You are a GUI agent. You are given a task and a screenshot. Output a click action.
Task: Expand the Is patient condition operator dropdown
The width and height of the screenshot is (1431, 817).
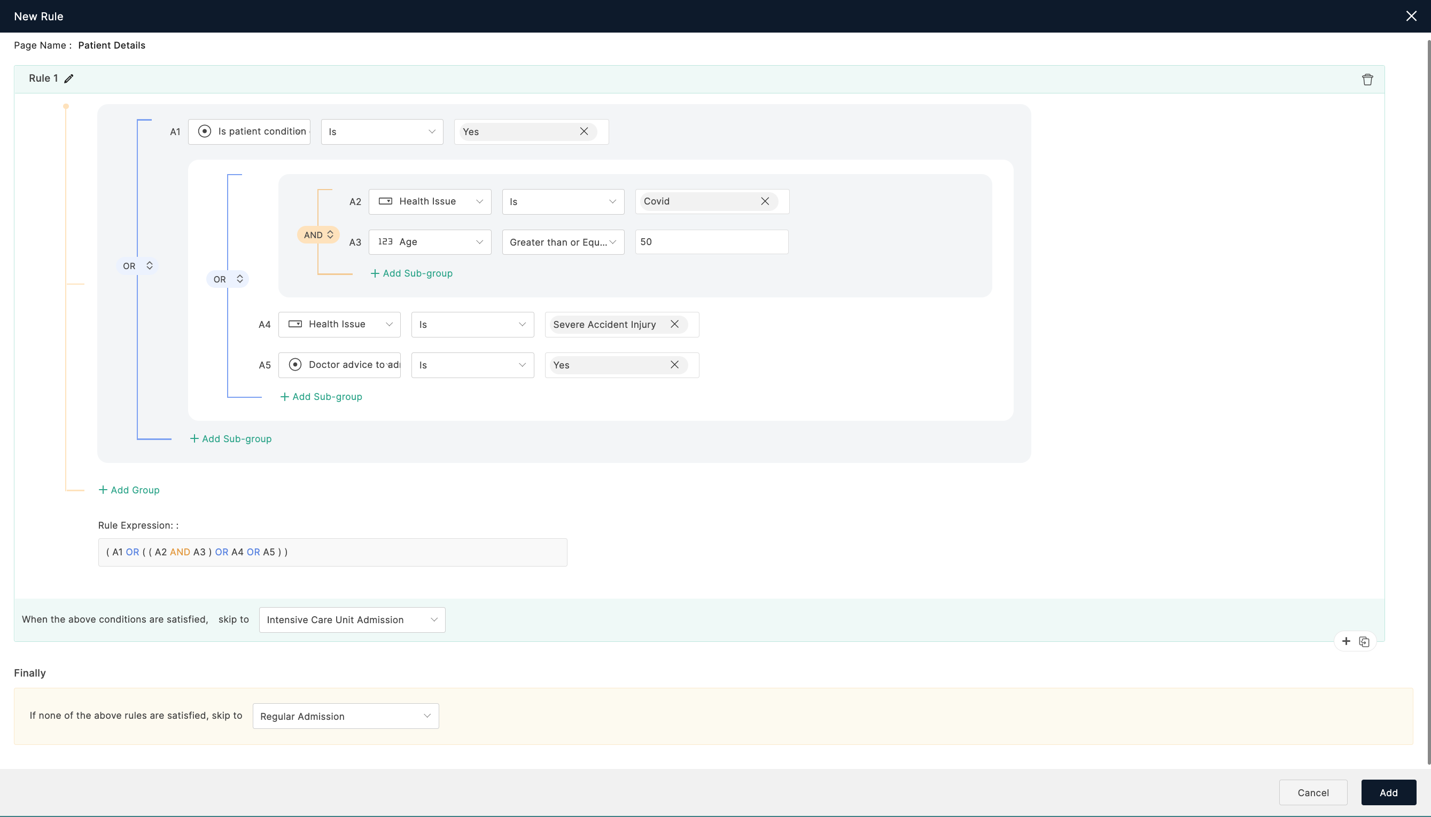pyautogui.click(x=382, y=131)
